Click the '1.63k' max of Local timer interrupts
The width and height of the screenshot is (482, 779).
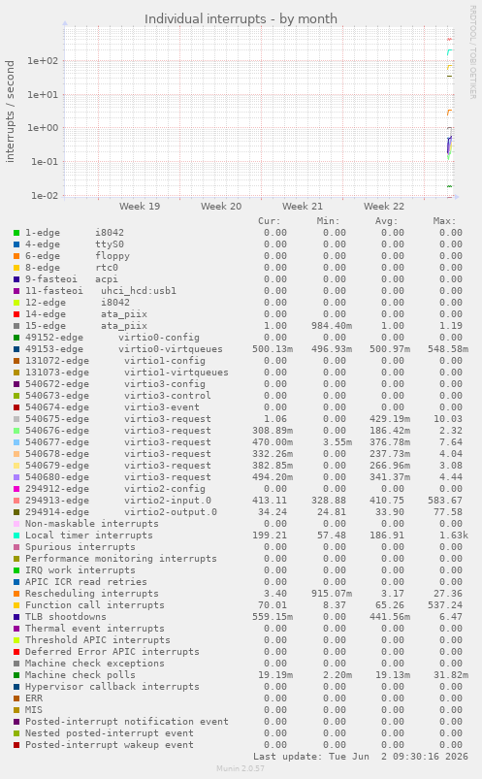[454, 536]
